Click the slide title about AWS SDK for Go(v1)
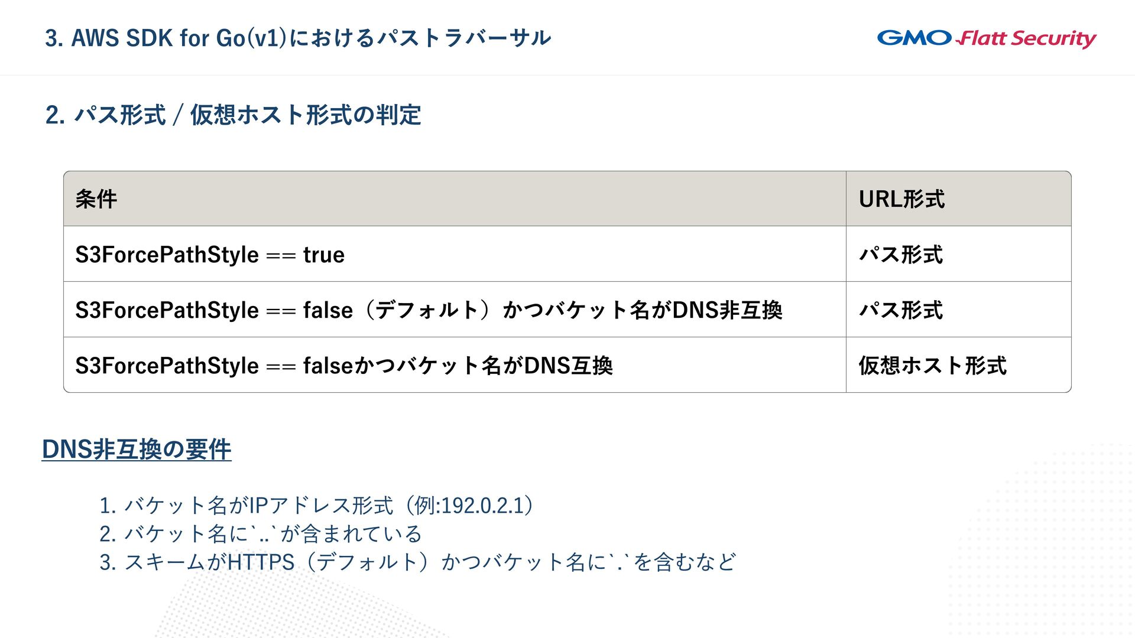Image resolution: width=1135 pixels, height=638 pixels. pyautogui.click(x=298, y=38)
